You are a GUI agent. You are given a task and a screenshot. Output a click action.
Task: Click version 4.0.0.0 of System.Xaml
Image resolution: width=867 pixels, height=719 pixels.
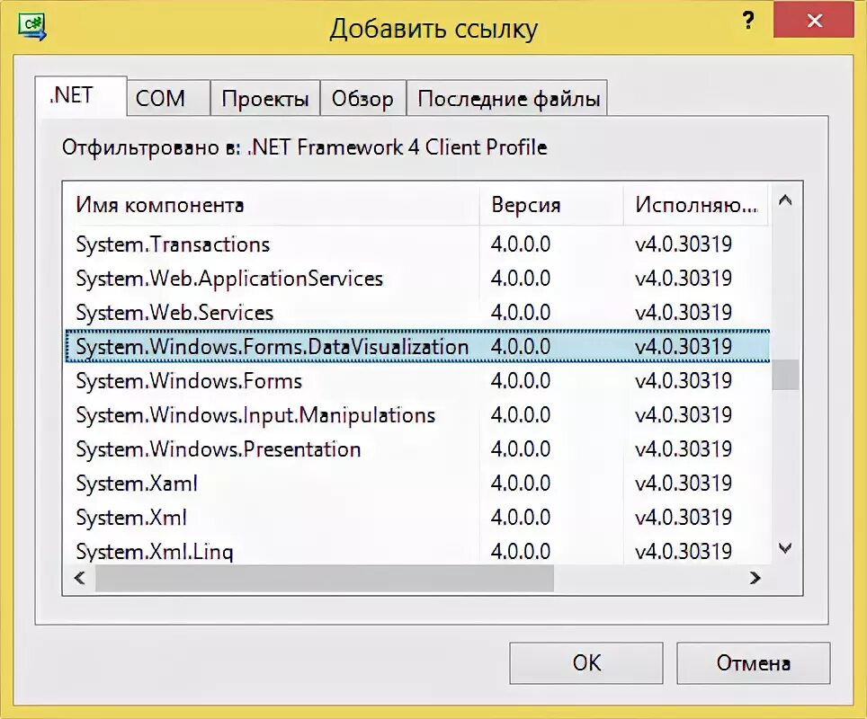coord(521,484)
